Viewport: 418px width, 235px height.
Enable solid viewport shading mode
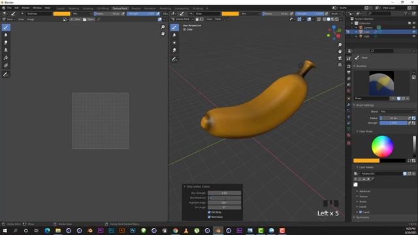[329, 19]
